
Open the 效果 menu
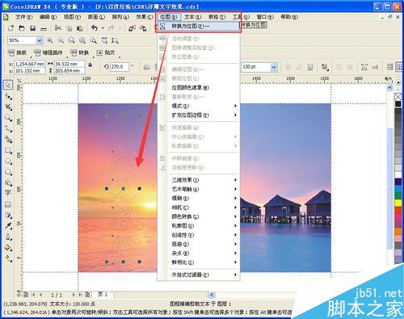tap(145, 17)
